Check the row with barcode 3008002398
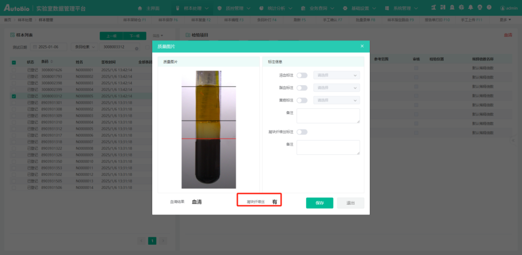 14,83
